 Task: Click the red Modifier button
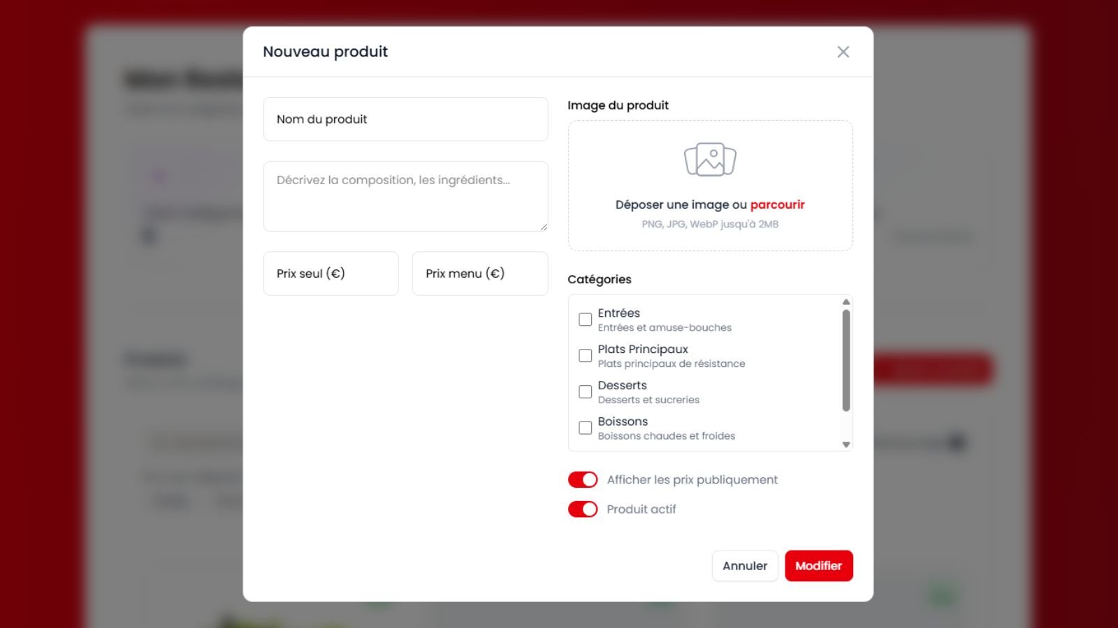click(x=818, y=566)
